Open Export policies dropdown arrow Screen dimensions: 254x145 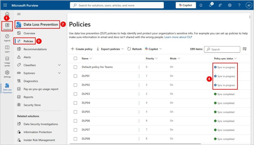pos(123,49)
